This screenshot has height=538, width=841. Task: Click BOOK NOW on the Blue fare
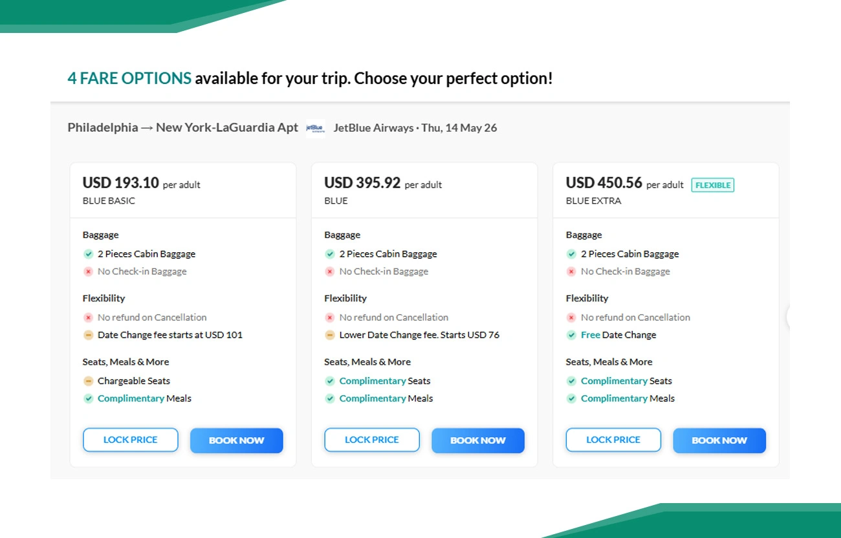point(478,440)
